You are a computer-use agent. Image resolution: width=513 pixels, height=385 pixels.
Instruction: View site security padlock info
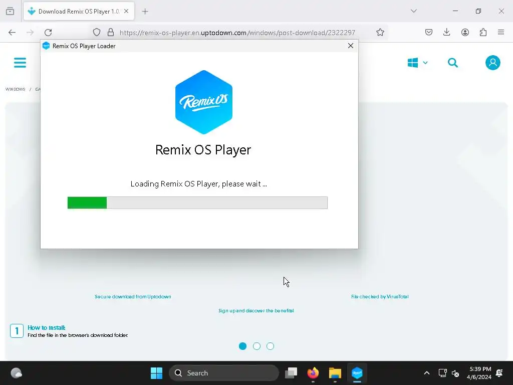[111, 33]
